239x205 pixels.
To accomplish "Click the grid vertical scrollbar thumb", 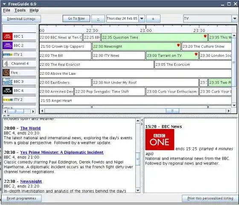I will [x=234, y=62].
